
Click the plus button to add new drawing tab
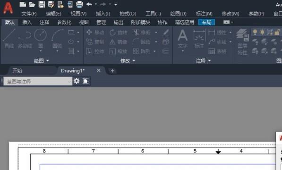(x=112, y=71)
